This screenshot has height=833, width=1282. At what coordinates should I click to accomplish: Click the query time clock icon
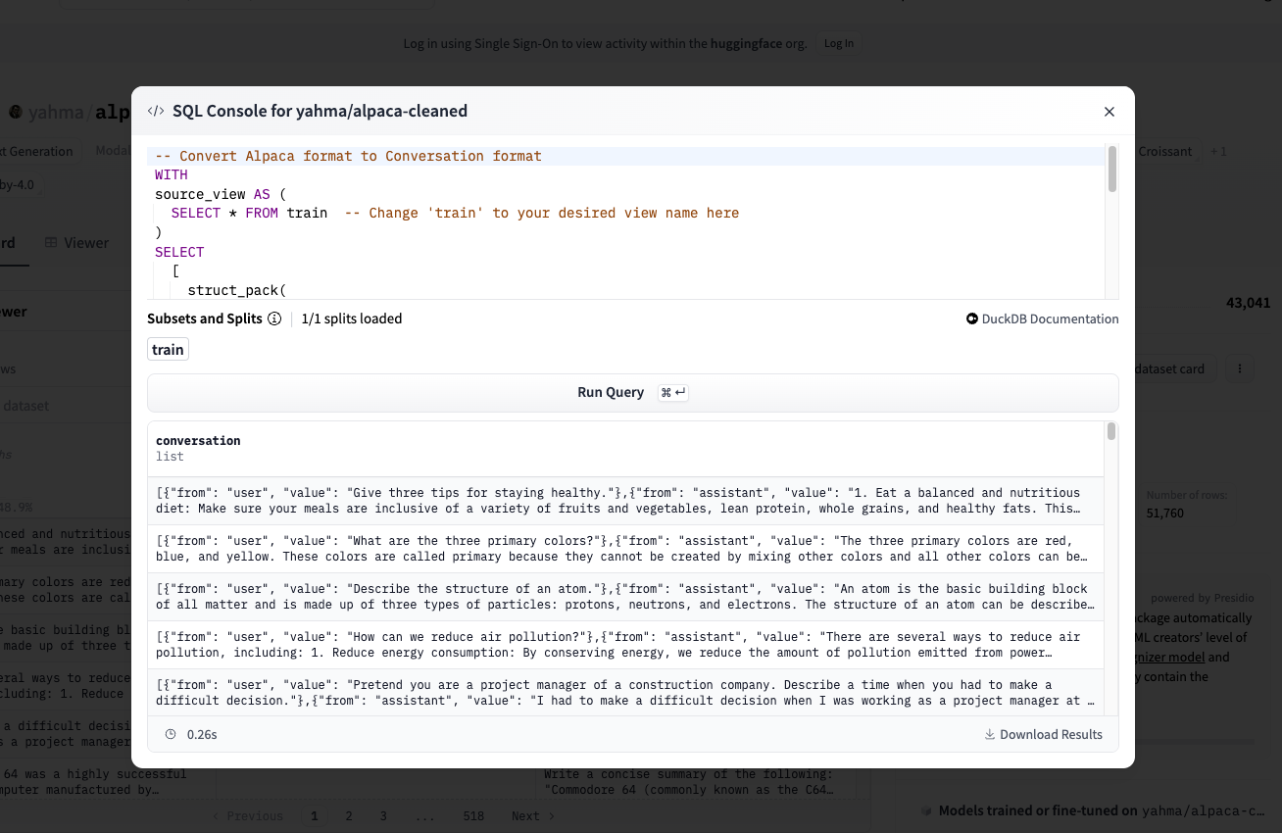point(171,734)
